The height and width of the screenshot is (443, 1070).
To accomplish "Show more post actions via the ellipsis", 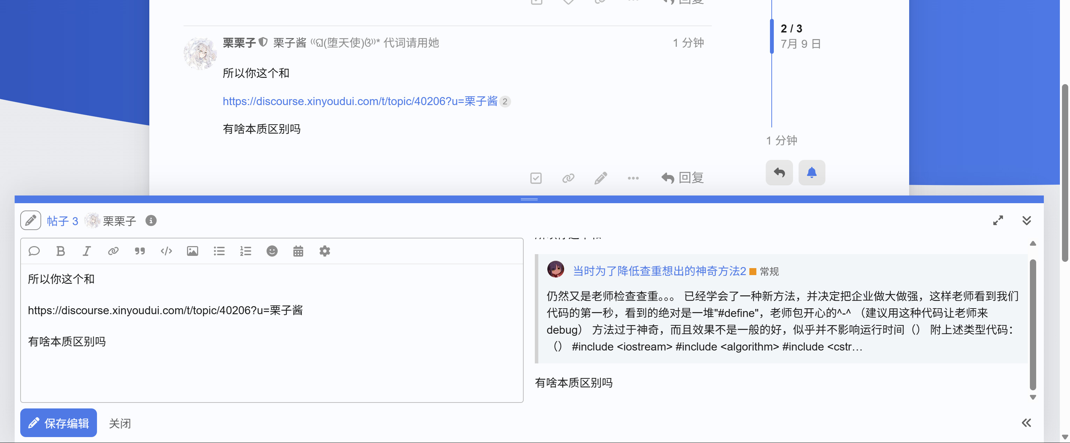I will point(633,178).
